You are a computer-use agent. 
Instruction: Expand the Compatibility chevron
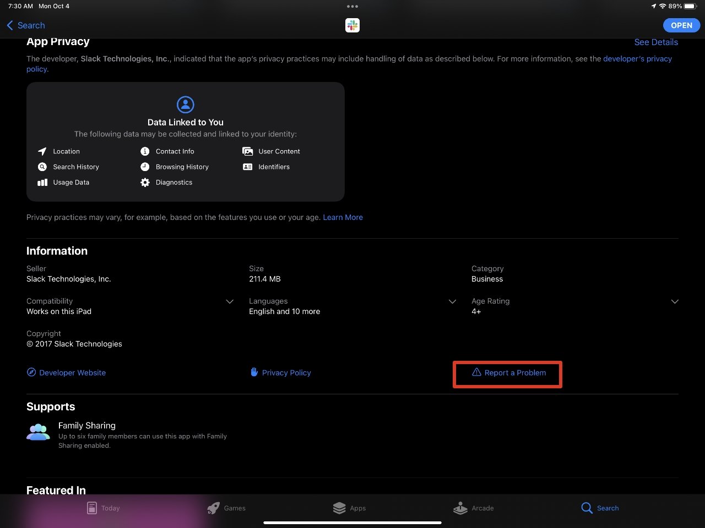click(x=230, y=301)
